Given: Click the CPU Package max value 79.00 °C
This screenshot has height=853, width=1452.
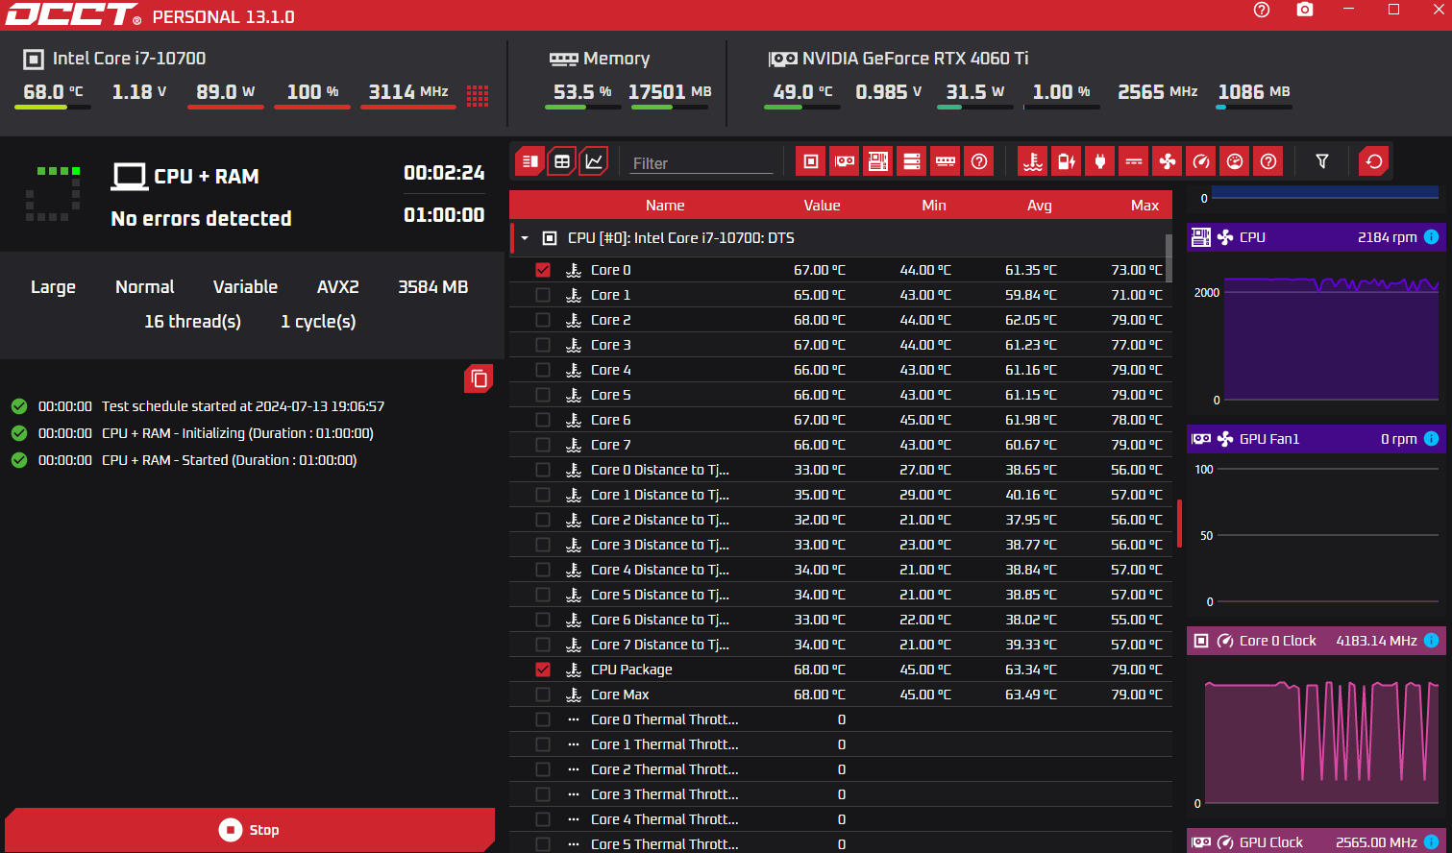Looking at the screenshot, I should pyautogui.click(x=1136, y=670).
